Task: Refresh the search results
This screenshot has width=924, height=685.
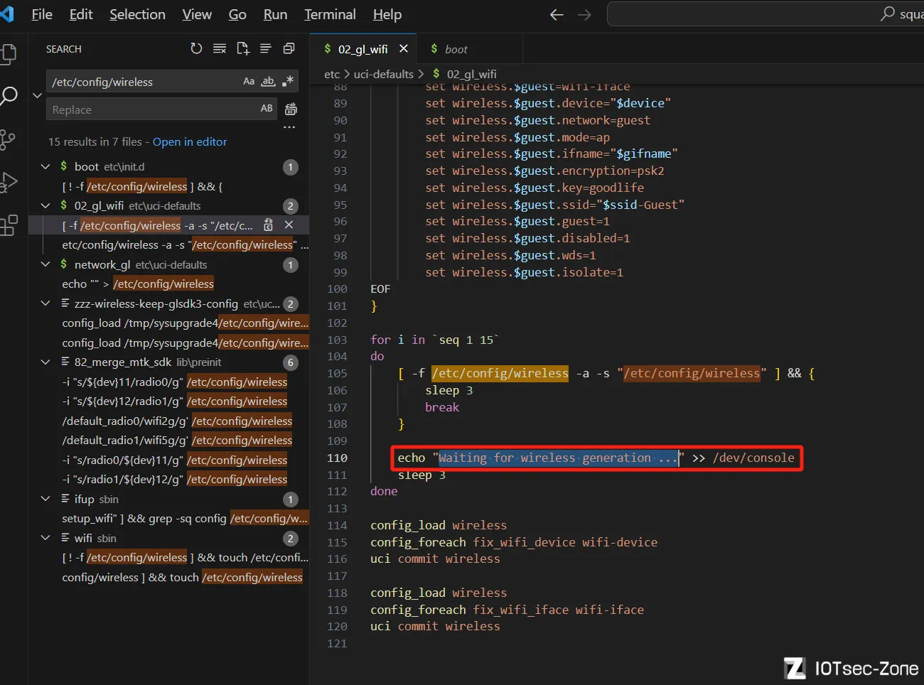Action: (196, 48)
